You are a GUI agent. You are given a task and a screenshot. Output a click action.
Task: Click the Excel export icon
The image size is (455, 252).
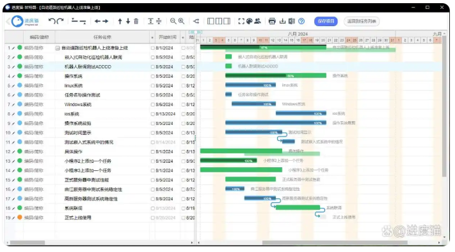point(292,21)
